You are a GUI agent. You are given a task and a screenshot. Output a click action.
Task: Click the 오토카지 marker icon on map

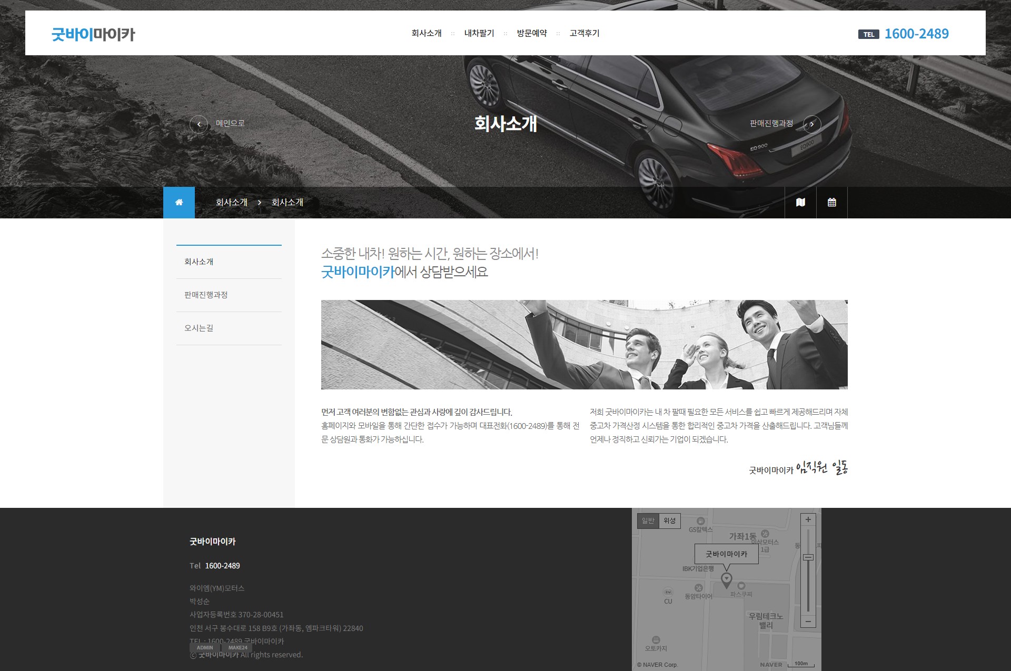pyautogui.click(x=656, y=640)
